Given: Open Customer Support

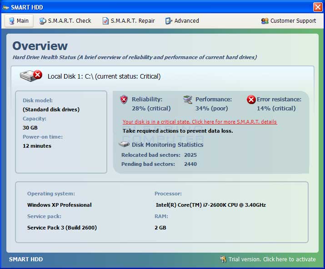Looking at the screenshot, I should pyautogui.click(x=289, y=21).
